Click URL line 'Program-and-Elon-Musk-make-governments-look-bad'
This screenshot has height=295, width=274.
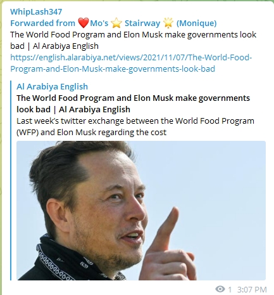(113, 69)
